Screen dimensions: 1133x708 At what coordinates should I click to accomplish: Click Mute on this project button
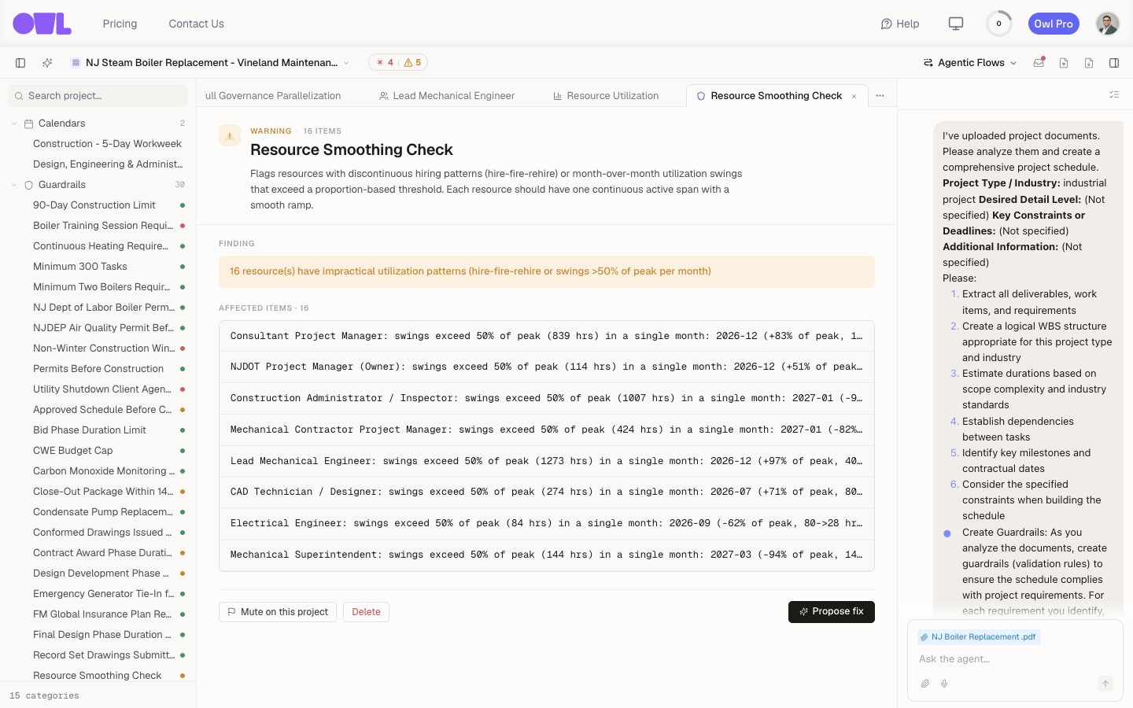coord(278,612)
